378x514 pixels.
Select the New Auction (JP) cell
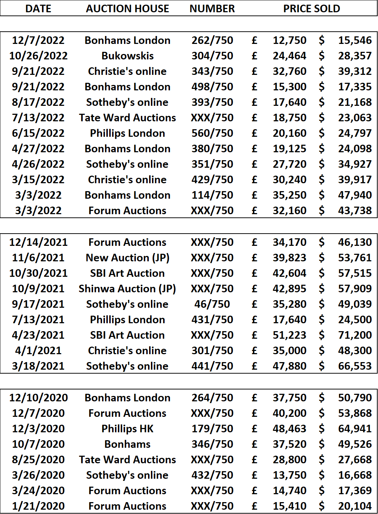coord(128,258)
